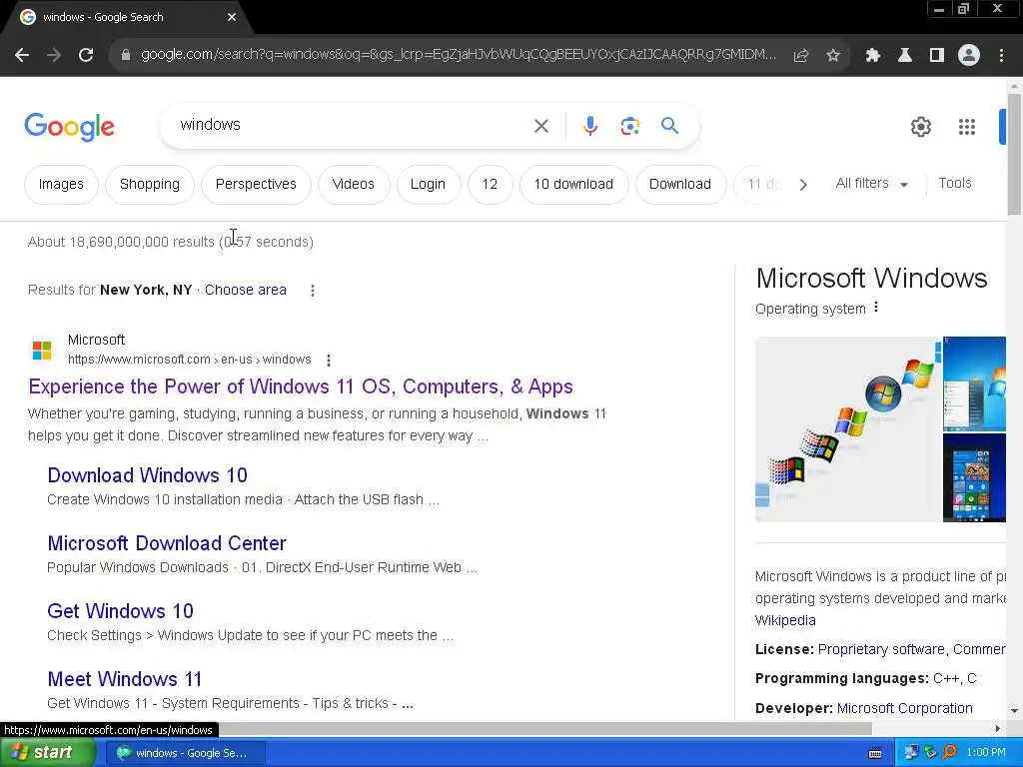Click the network computers tray icon
The height and width of the screenshot is (767, 1023).
click(x=911, y=753)
